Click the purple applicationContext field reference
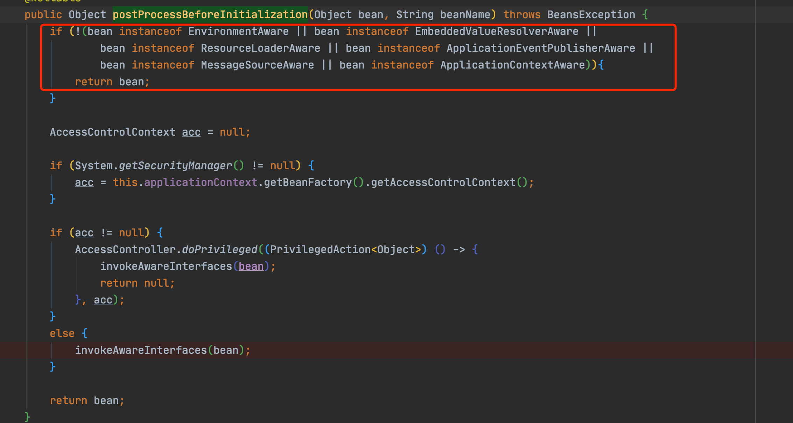793x423 pixels. [201, 182]
